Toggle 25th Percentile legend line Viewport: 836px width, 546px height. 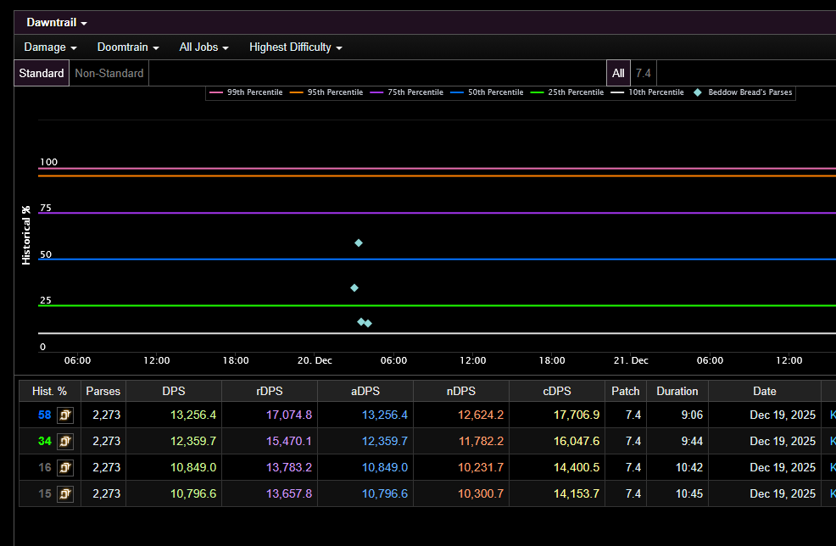coord(567,92)
